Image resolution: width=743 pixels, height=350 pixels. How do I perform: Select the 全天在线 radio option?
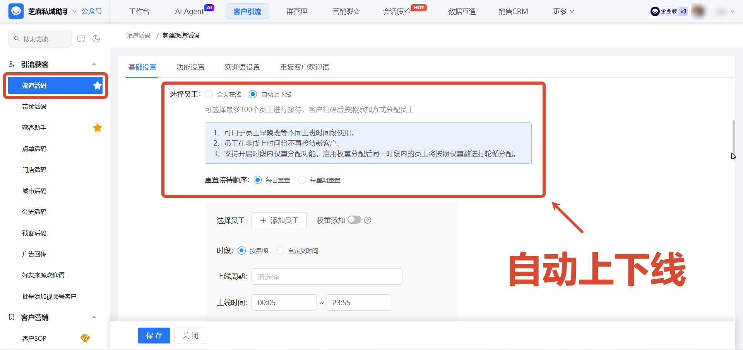click(209, 94)
